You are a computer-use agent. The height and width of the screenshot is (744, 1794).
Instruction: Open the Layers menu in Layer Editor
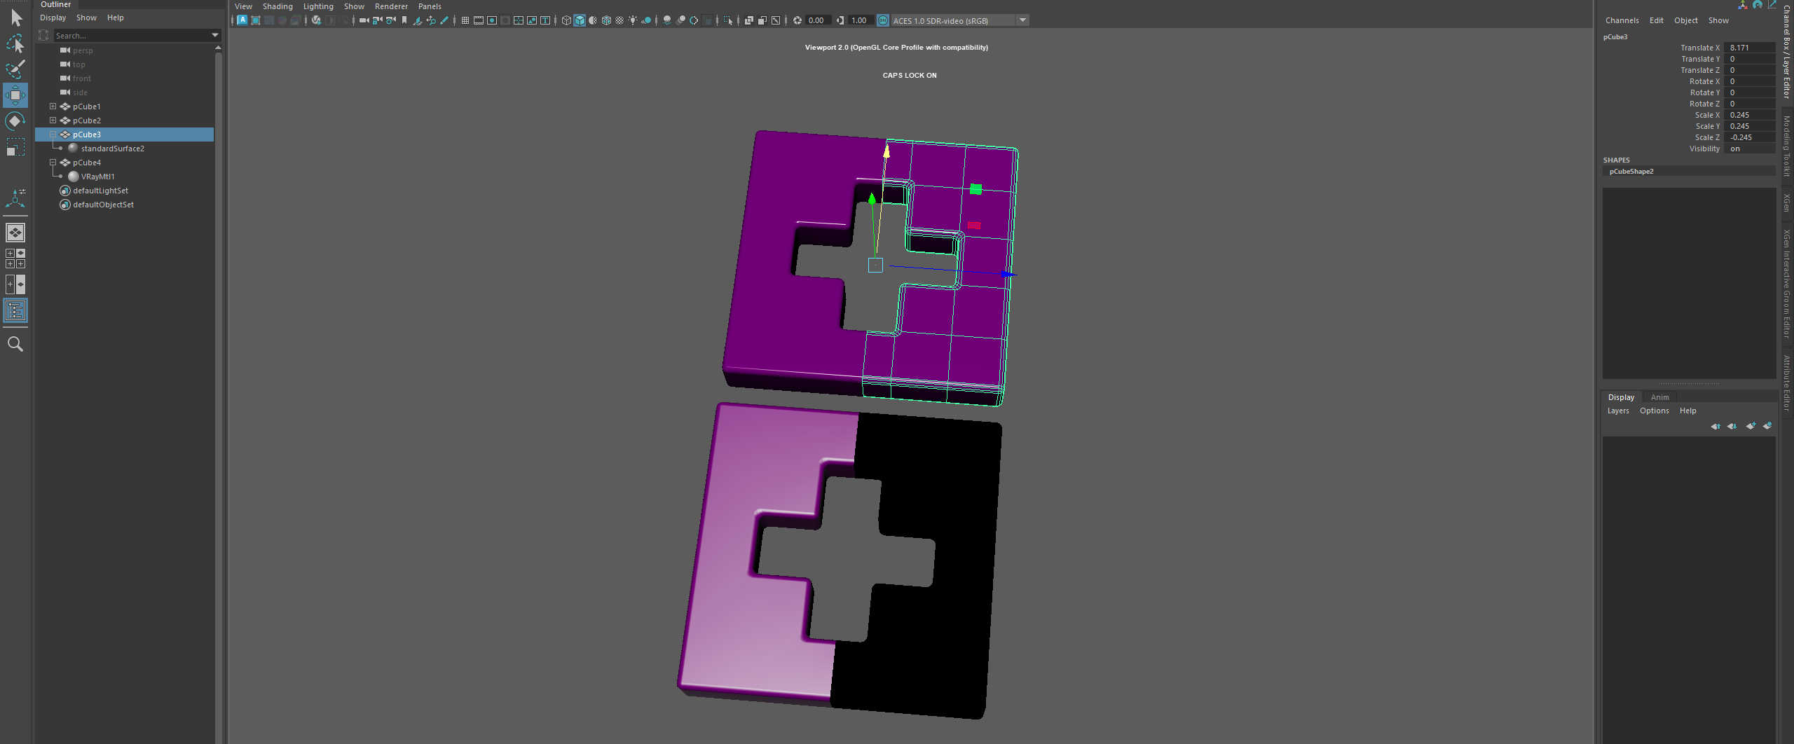[1618, 411]
